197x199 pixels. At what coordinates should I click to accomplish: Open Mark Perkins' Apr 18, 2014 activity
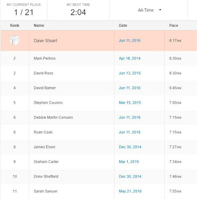[x=129, y=58]
